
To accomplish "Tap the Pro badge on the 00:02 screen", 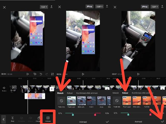I will [x=89, y=6].
